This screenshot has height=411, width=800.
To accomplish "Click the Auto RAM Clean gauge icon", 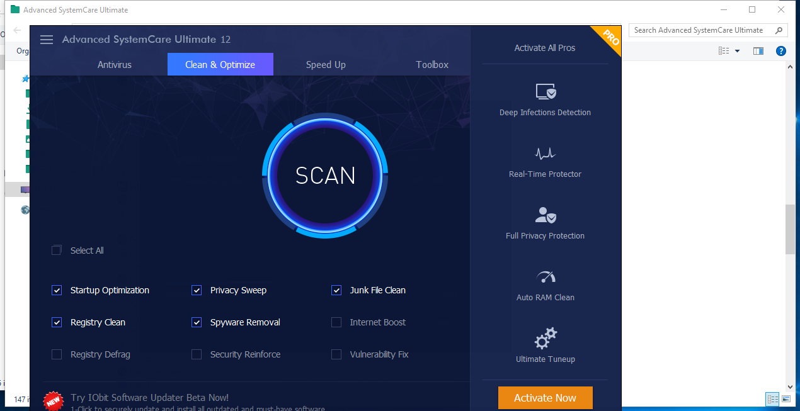I will [546, 277].
